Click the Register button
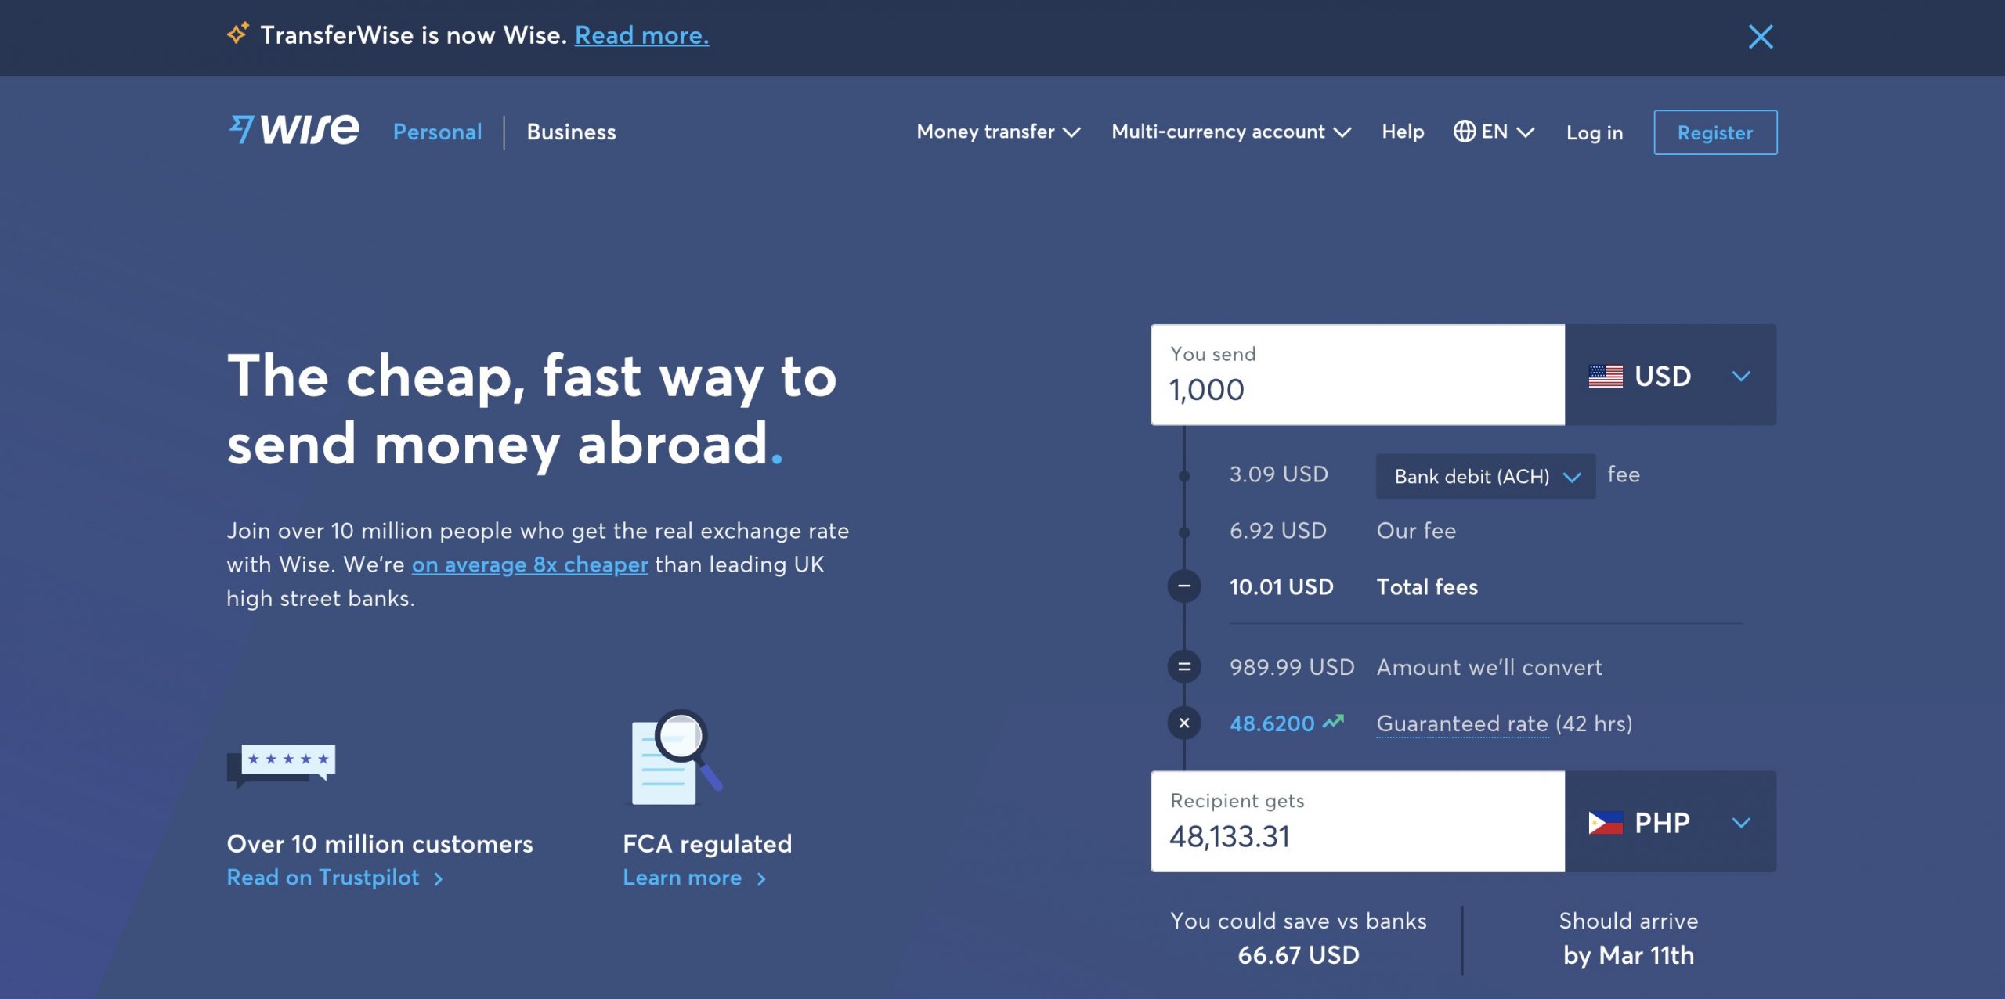 pyautogui.click(x=1714, y=132)
